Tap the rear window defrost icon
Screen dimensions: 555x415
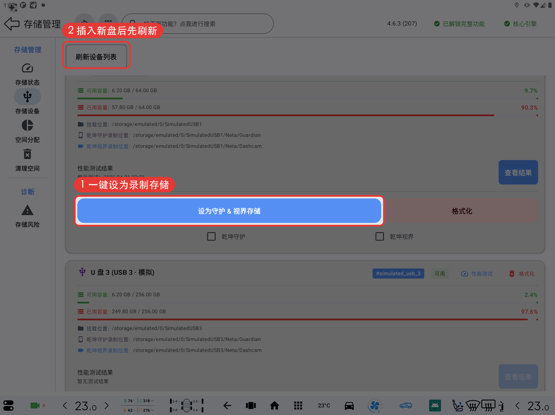pos(488,406)
